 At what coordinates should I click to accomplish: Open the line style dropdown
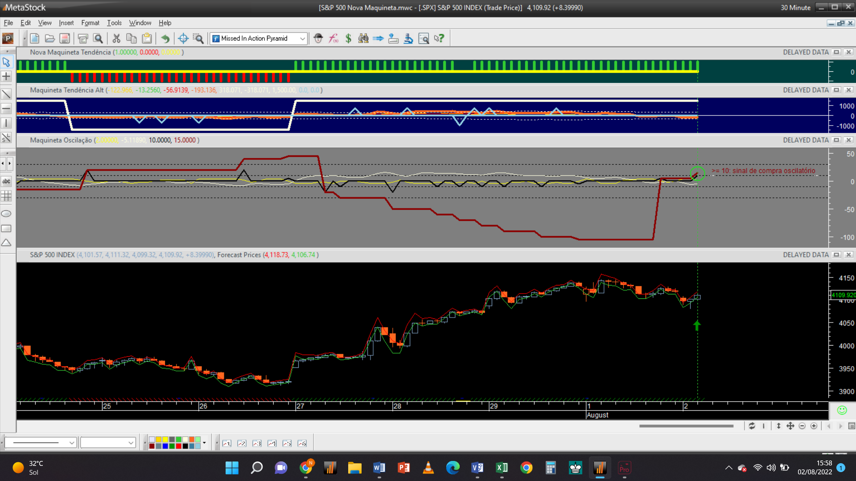coord(71,443)
